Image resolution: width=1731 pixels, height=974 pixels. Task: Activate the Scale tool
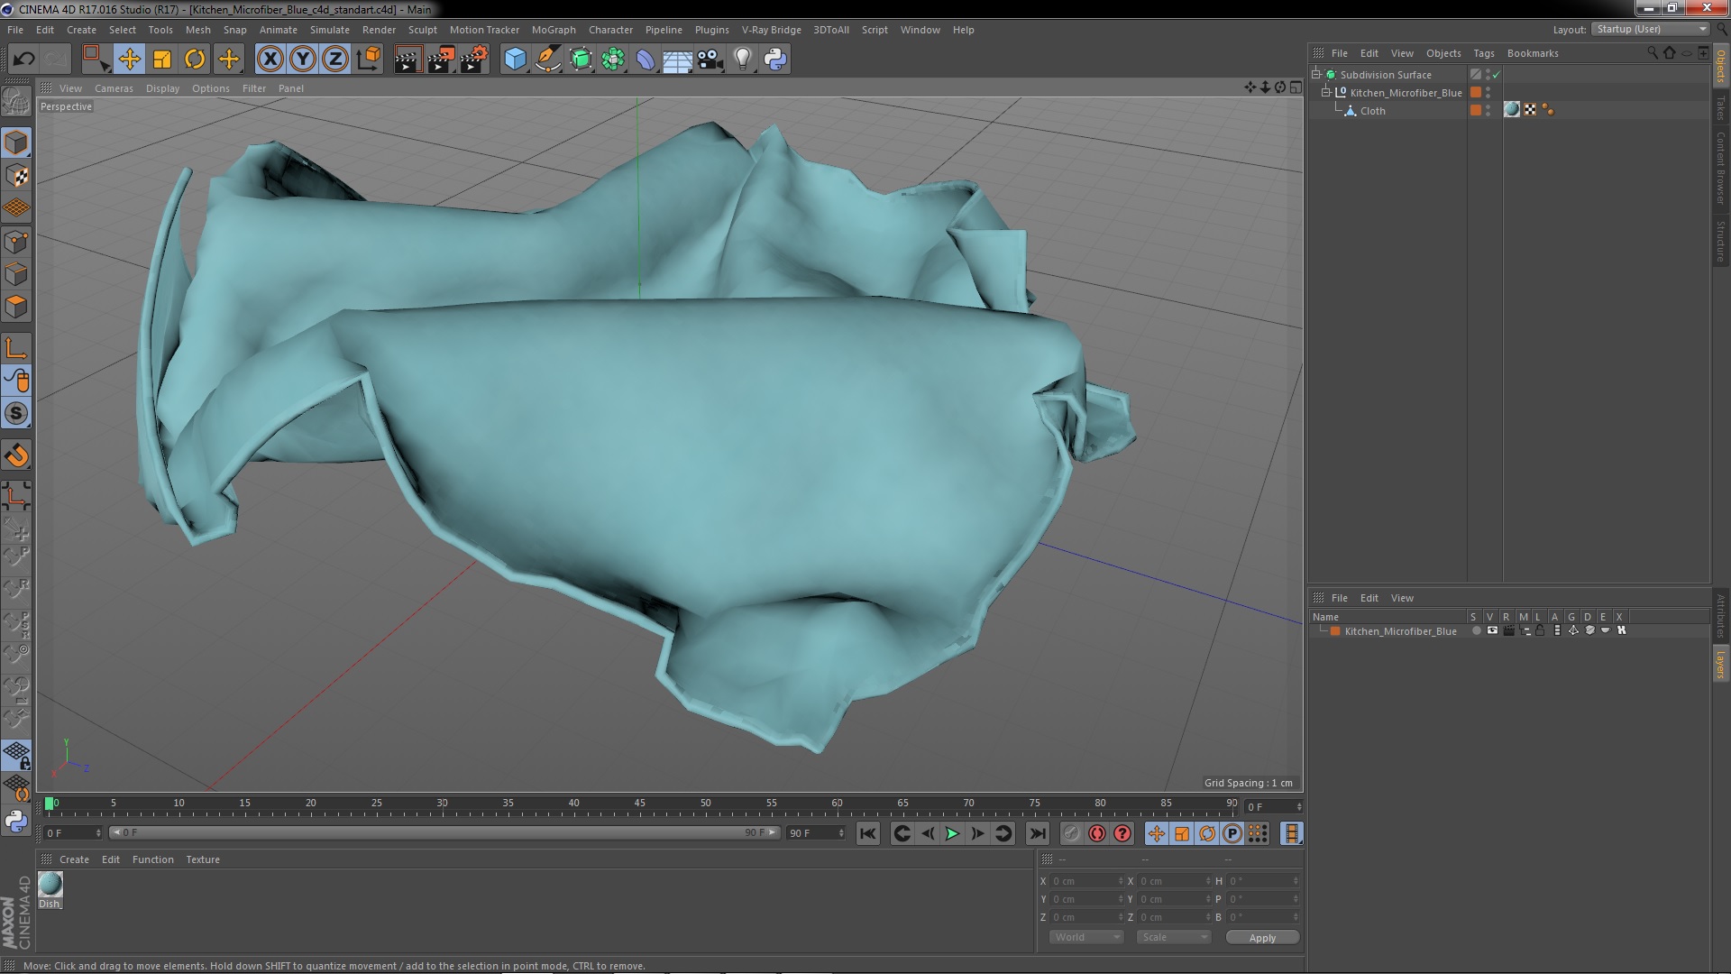162,60
